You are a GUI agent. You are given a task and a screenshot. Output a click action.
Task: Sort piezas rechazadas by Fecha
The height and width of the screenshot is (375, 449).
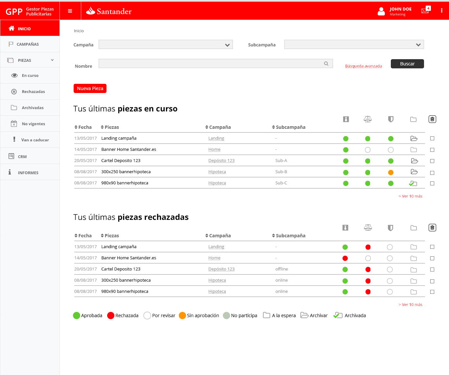(83, 236)
